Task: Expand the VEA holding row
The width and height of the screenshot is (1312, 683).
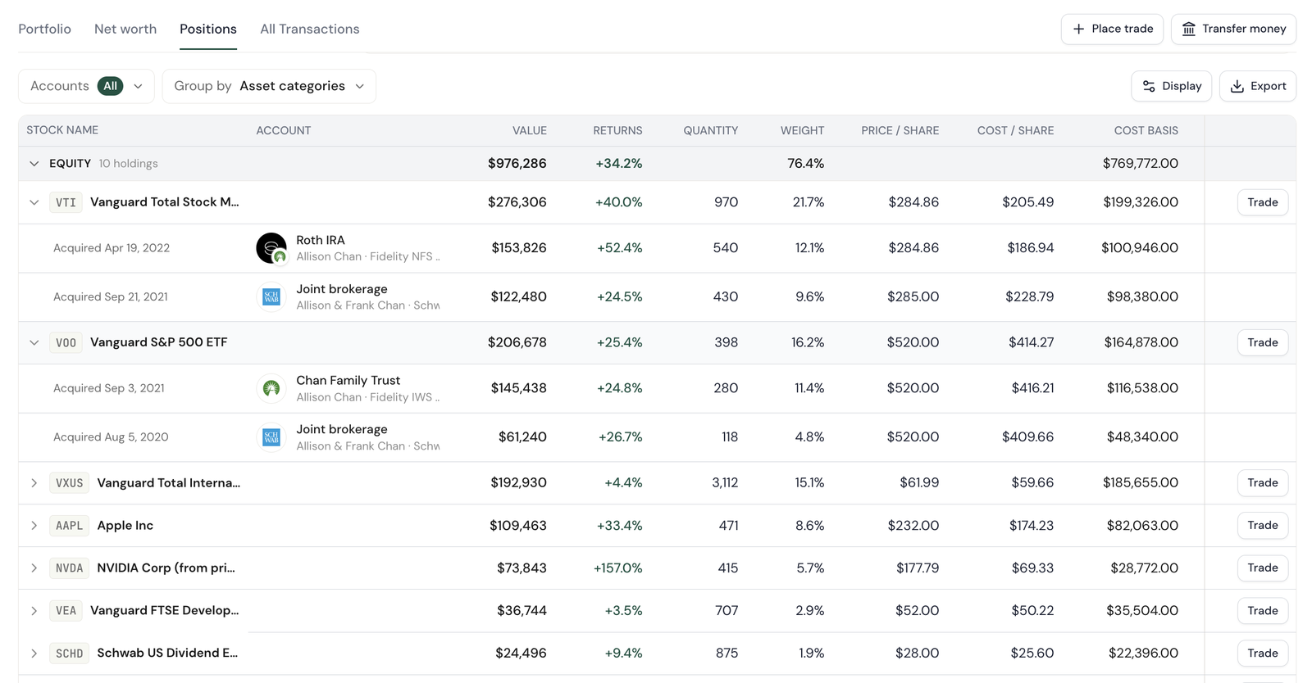Action: click(34, 611)
